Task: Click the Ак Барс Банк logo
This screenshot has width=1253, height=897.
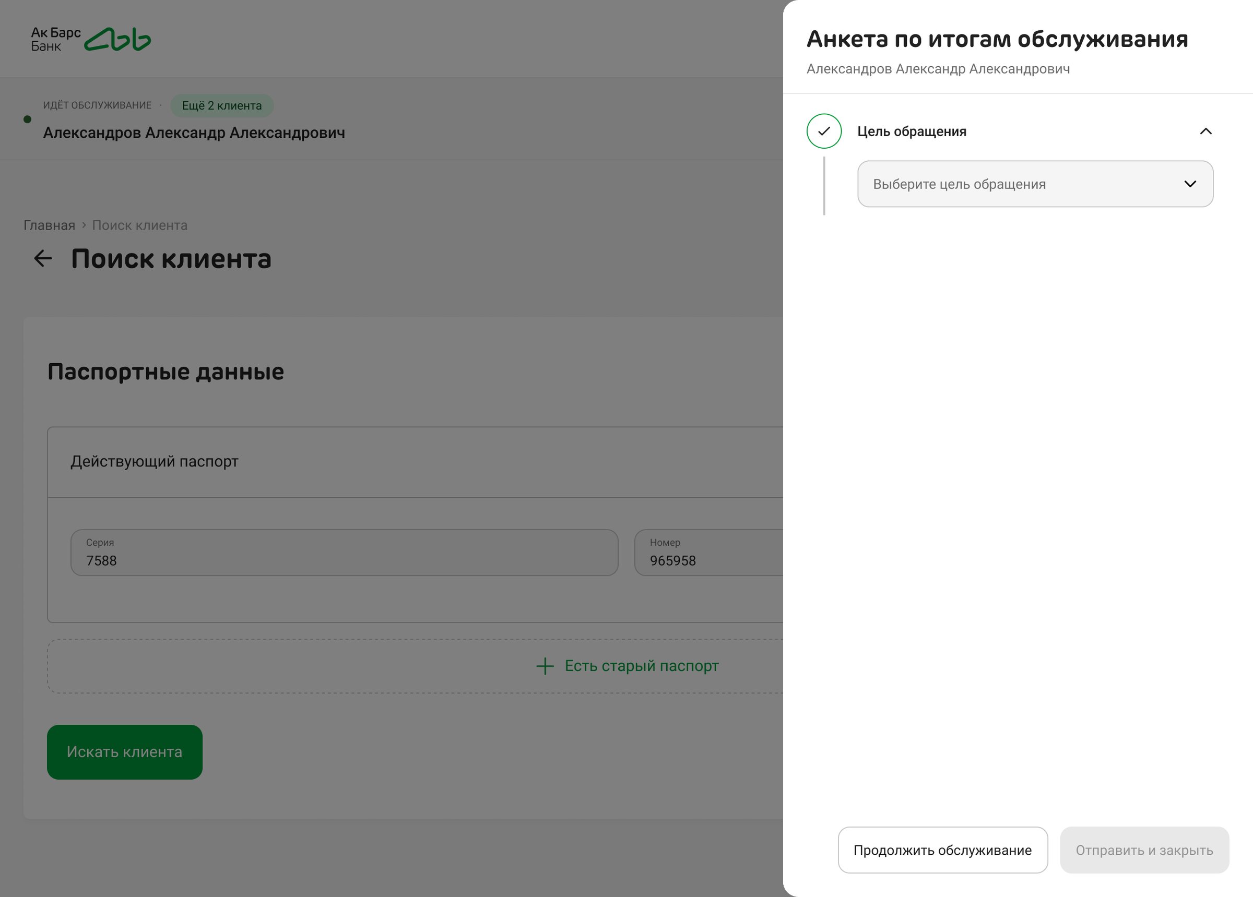Action: coord(91,39)
